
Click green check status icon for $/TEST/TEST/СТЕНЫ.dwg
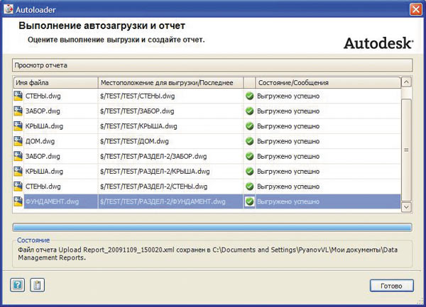pos(249,96)
